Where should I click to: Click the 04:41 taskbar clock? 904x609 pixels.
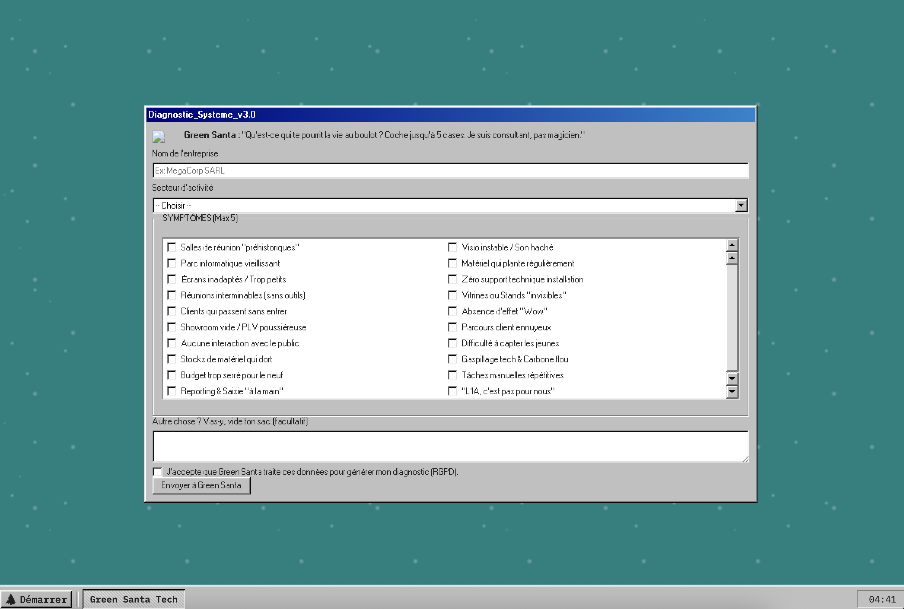882,599
